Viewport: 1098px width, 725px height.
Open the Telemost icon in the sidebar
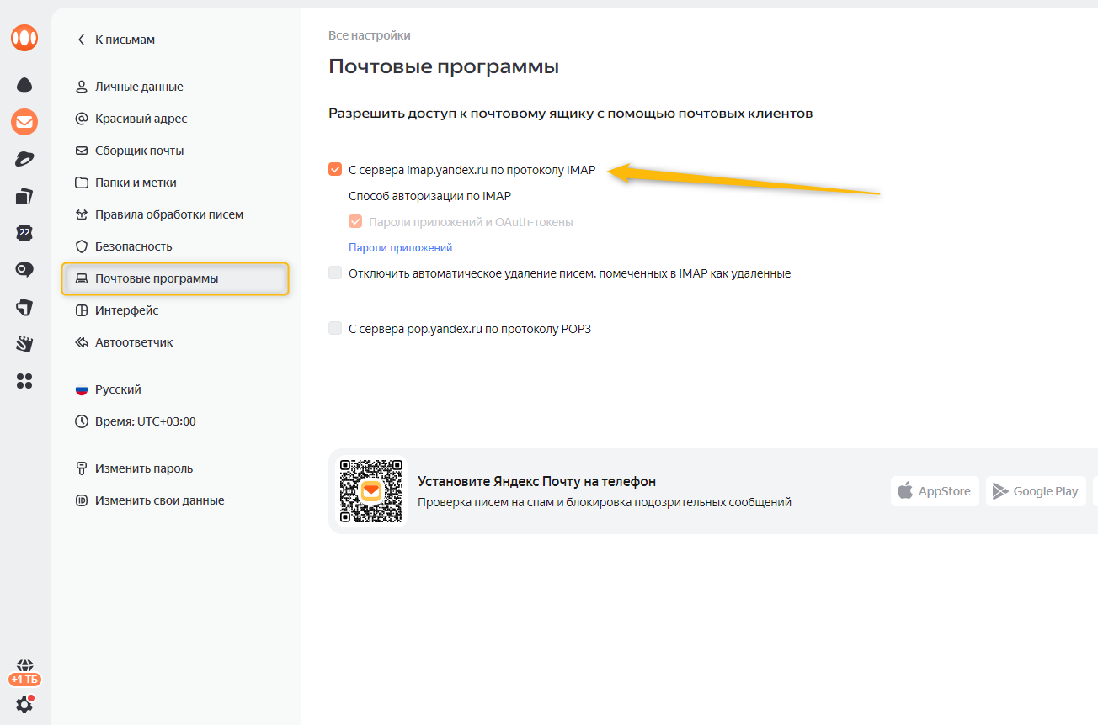click(x=24, y=158)
